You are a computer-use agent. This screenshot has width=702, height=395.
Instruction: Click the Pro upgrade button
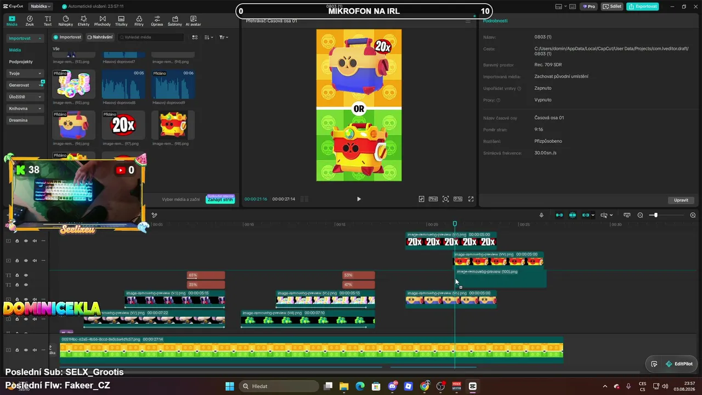[x=589, y=7]
